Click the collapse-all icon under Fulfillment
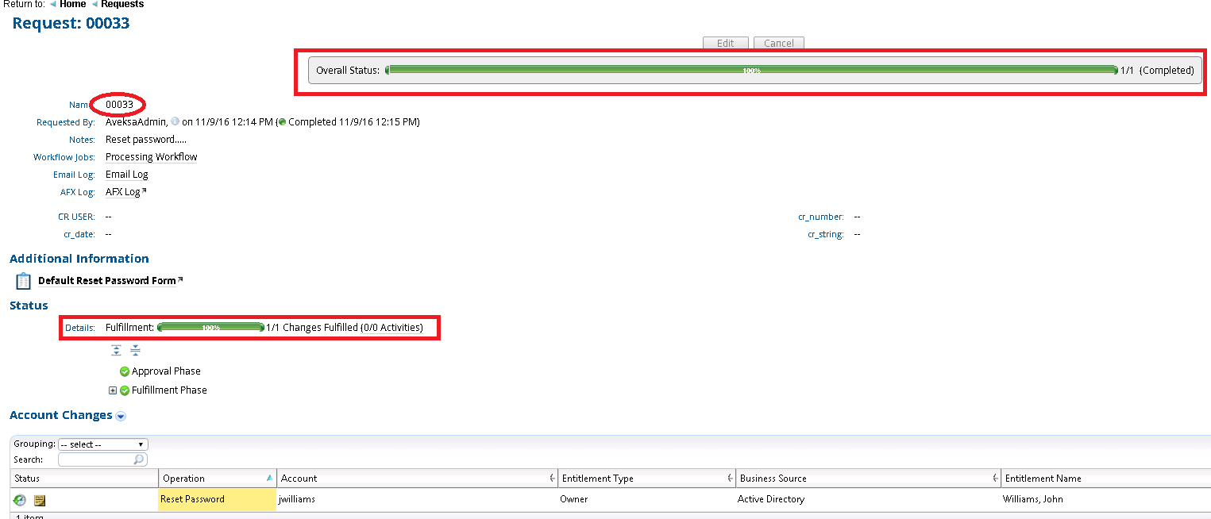Viewport: 1211px width, 519px height. click(x=135, y=350)
